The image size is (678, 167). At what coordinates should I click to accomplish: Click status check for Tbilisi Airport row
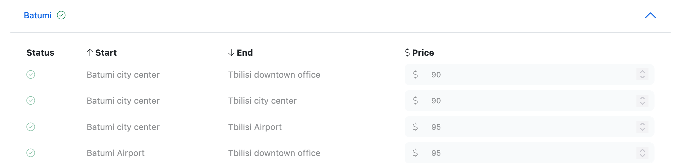[x=31, y=127]
